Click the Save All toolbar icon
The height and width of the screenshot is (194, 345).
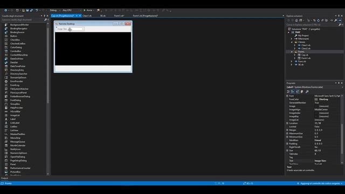click(31, 10)
